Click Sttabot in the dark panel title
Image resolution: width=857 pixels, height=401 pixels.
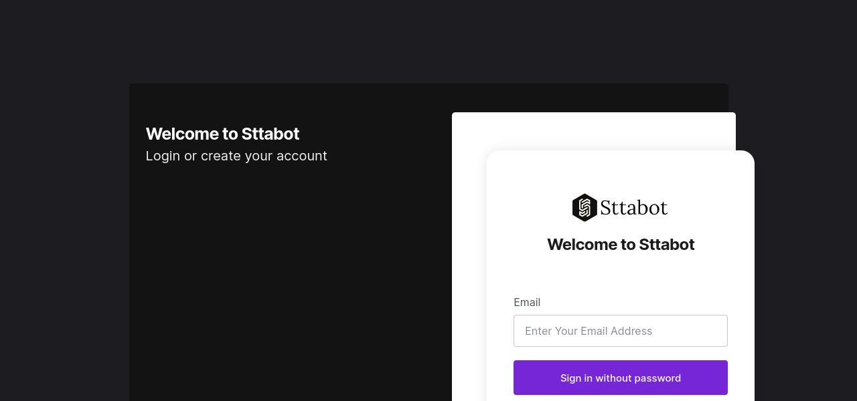click(270, 134)
